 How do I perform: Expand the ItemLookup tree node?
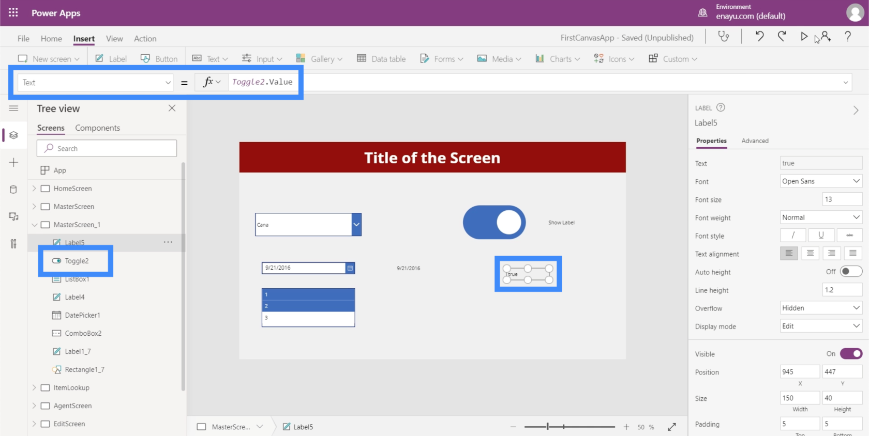[x=34, y=387]
